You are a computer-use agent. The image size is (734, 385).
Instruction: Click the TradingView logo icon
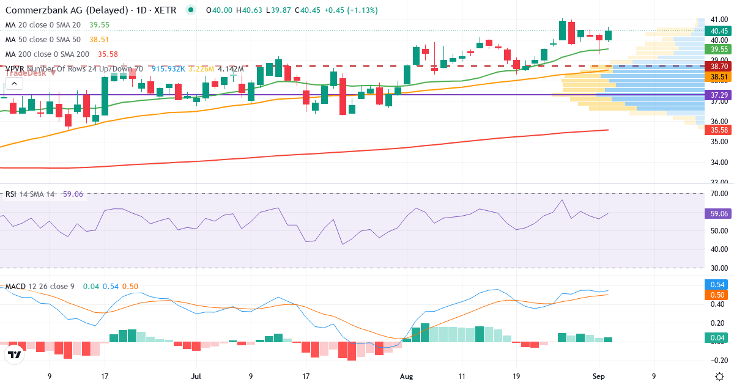tap(15, 354)
